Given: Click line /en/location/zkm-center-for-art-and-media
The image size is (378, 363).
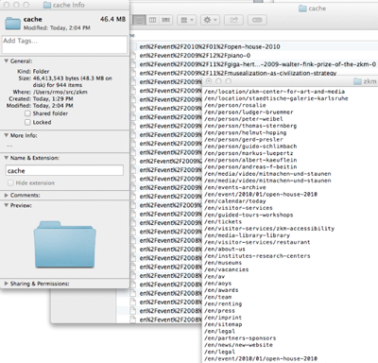Looking at the screenshot, I should (274, 92).
